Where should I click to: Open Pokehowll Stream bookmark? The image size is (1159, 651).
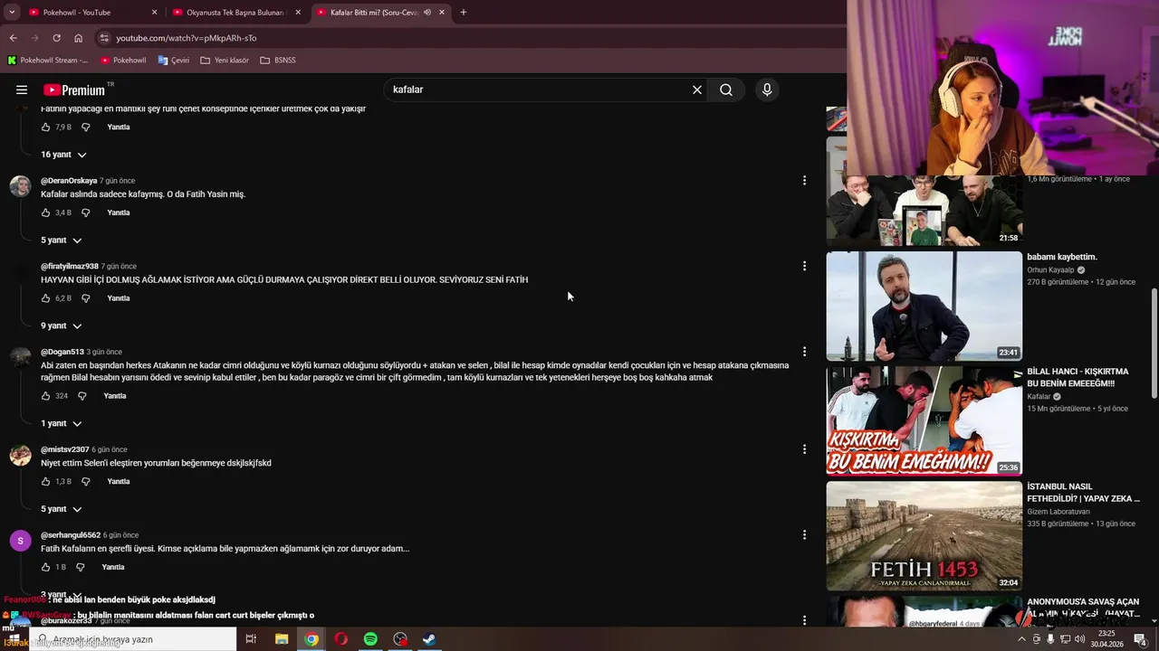pos(47,60)
